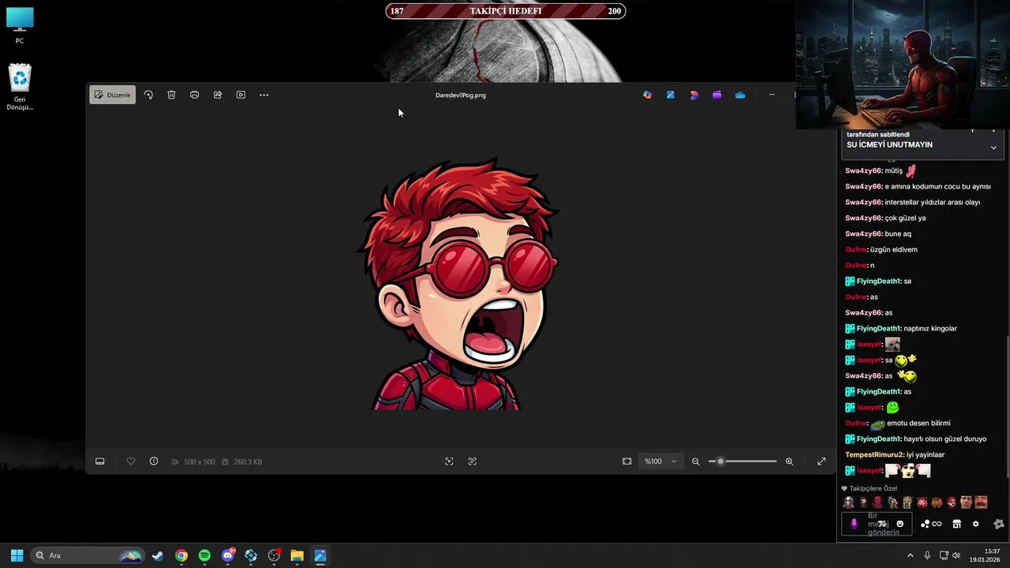Open Google Chrome from the taskbar
The width and height of the screenshot is (1010, 568).
(x=181, y=555)
